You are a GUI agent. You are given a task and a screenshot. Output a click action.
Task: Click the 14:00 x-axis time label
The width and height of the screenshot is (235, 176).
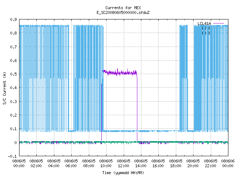pyautogui.click(x=141, y=166)
